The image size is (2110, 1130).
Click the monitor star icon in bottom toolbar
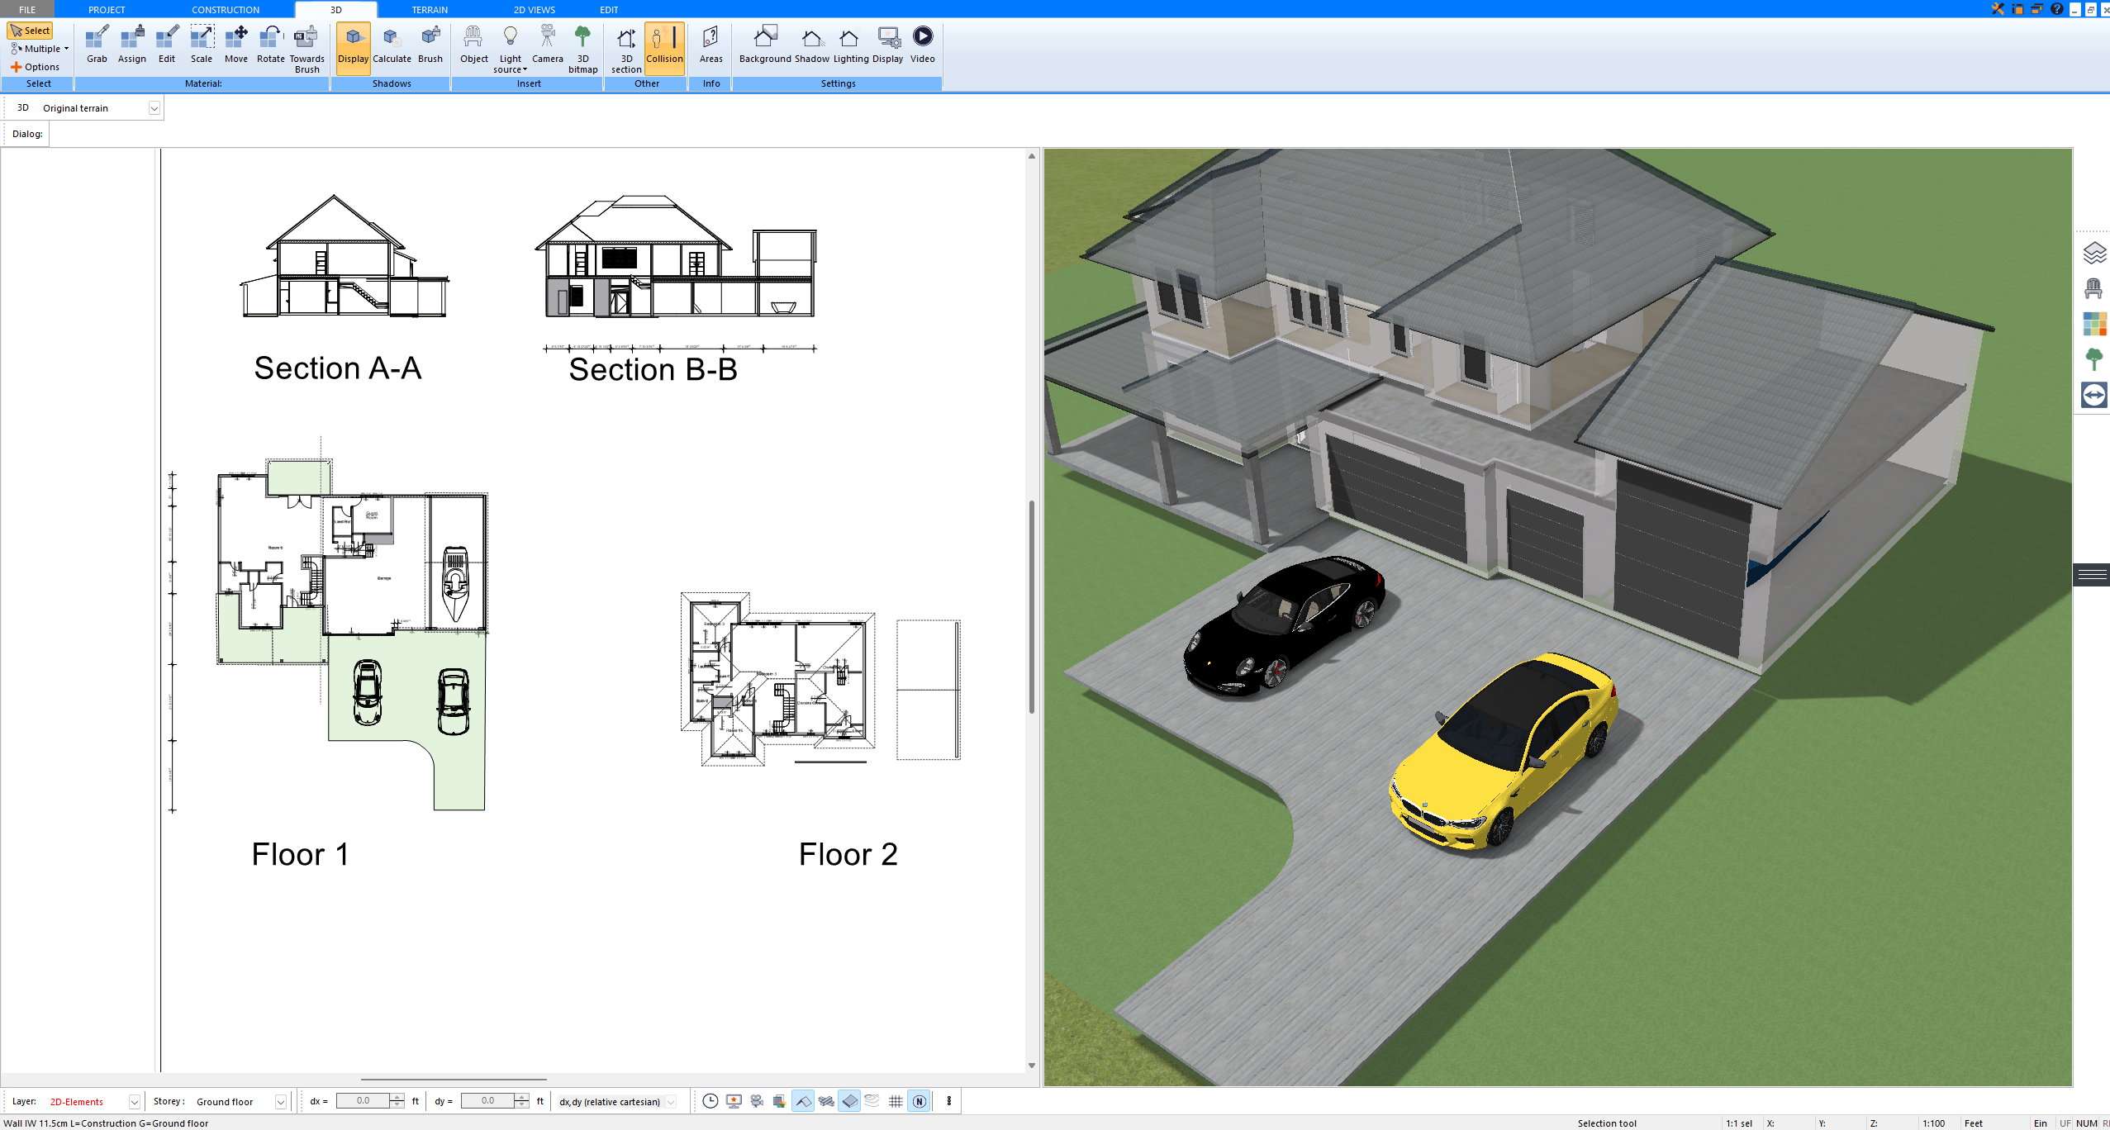734,1101
